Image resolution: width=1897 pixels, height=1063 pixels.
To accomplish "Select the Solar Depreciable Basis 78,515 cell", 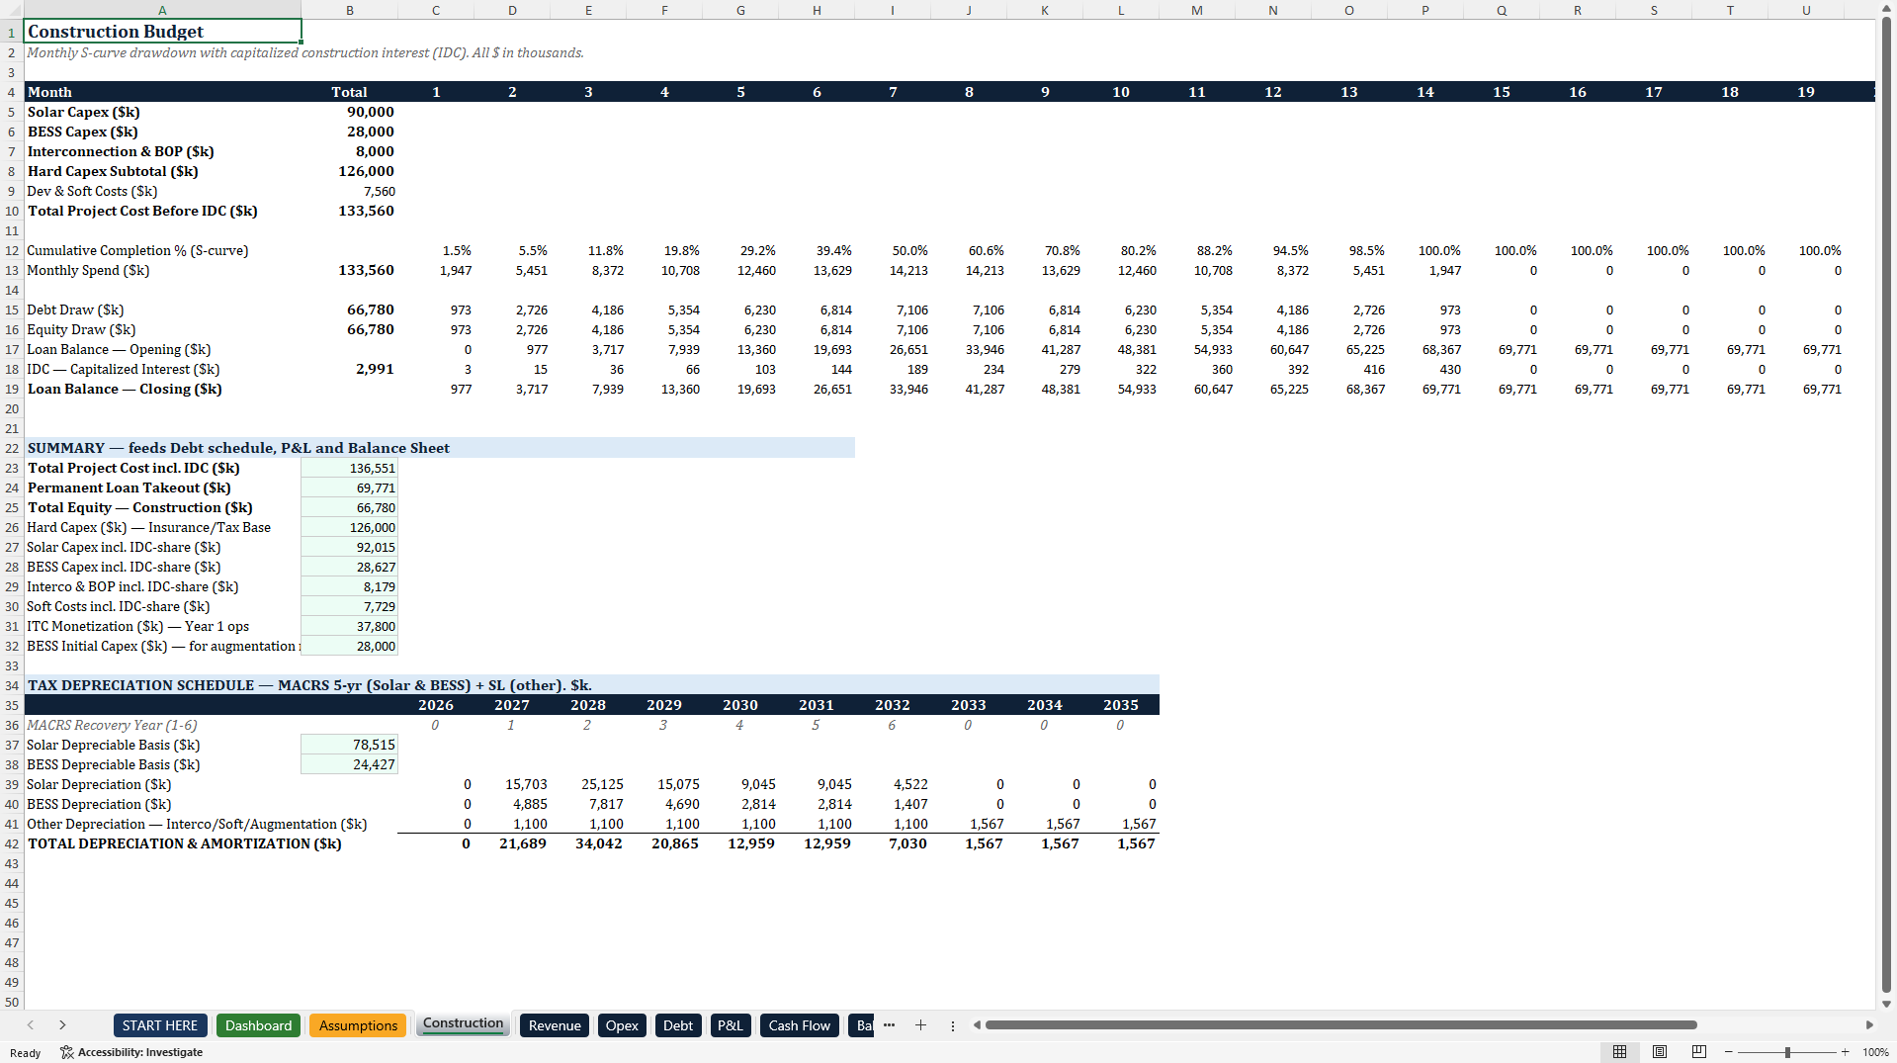I will [x=349, y=745].
